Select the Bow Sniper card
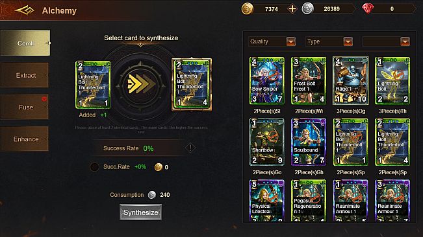Screen dimensions: 423x237 [x=267, y=80]
